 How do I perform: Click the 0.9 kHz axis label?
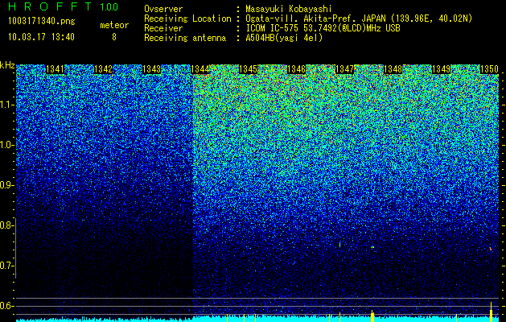[x=6, y=185]
